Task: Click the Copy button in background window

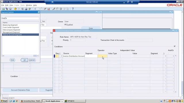Action: coord(91,28)
